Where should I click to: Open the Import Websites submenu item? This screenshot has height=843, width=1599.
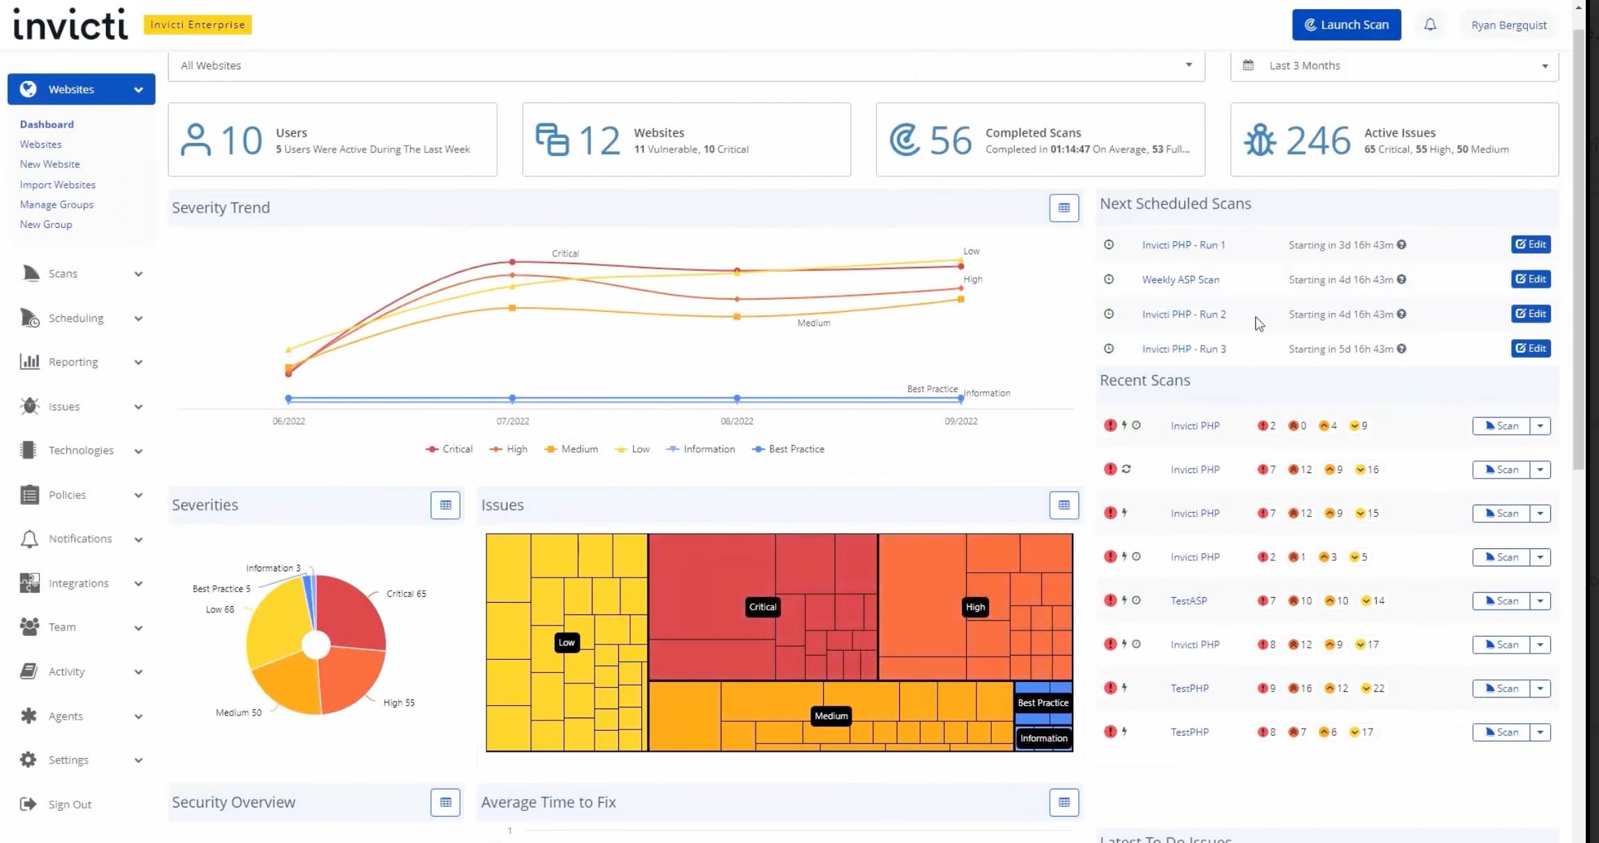(58, 185)
